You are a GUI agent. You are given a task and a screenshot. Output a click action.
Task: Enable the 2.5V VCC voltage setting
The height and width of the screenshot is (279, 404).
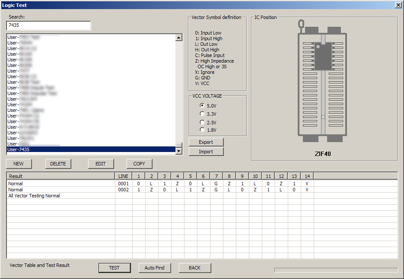202,121
